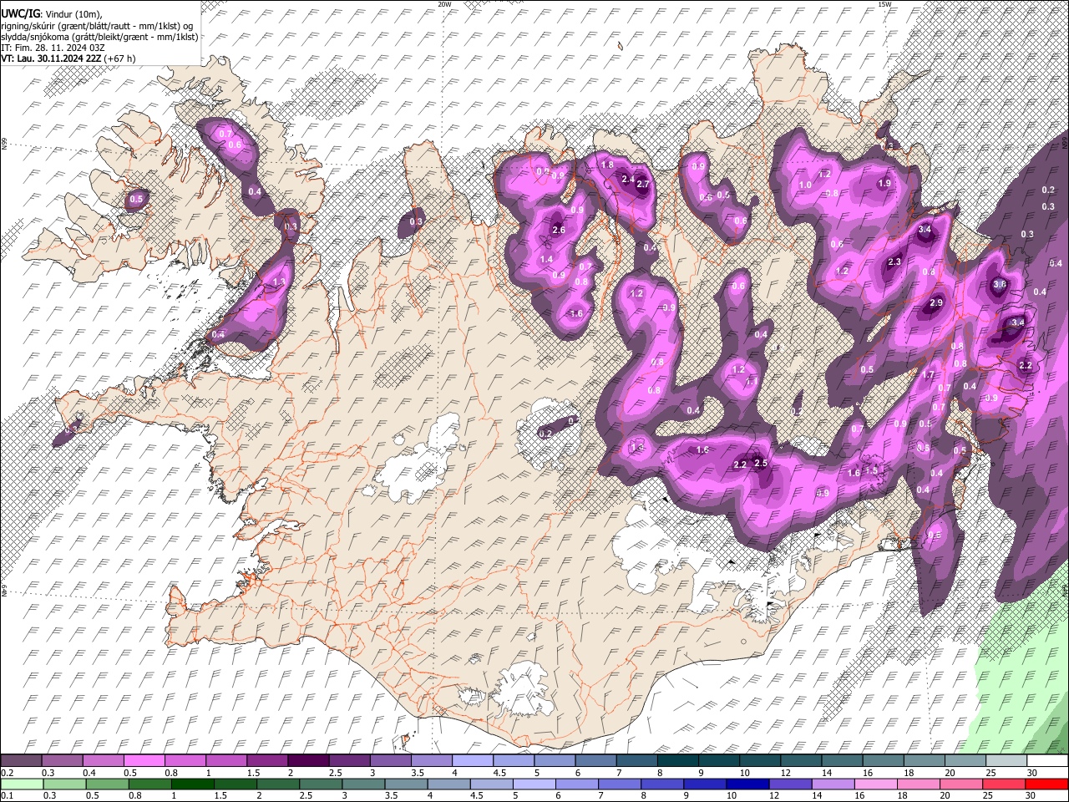Screen dimensions: 1069x802
Task: Select the bright red lower swatch above 30
Action: point(1047,784)
